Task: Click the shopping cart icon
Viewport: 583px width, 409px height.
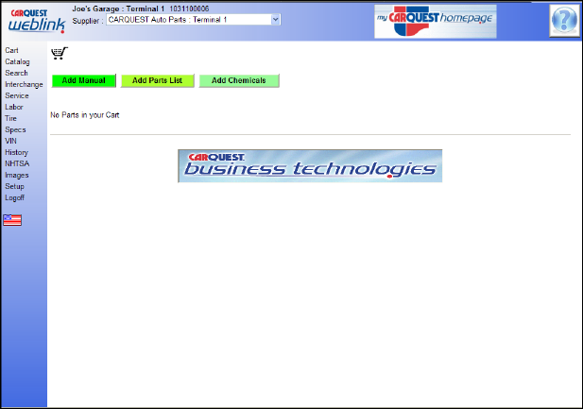Action: coord(60,53)
